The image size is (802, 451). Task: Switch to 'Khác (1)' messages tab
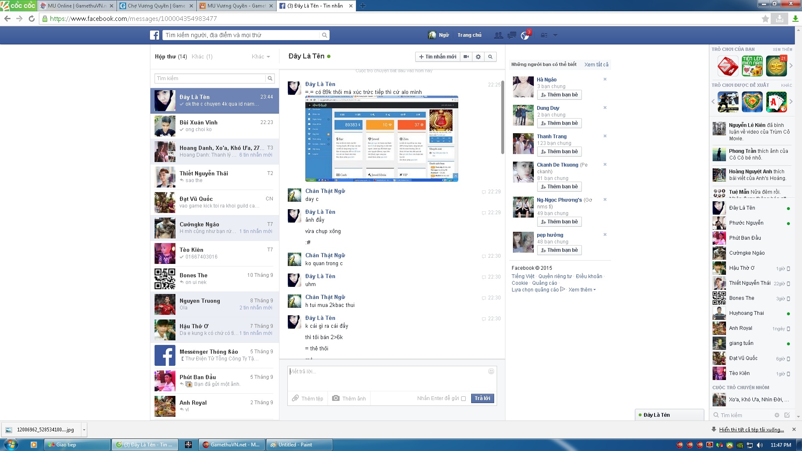click(x=202, y=57)
